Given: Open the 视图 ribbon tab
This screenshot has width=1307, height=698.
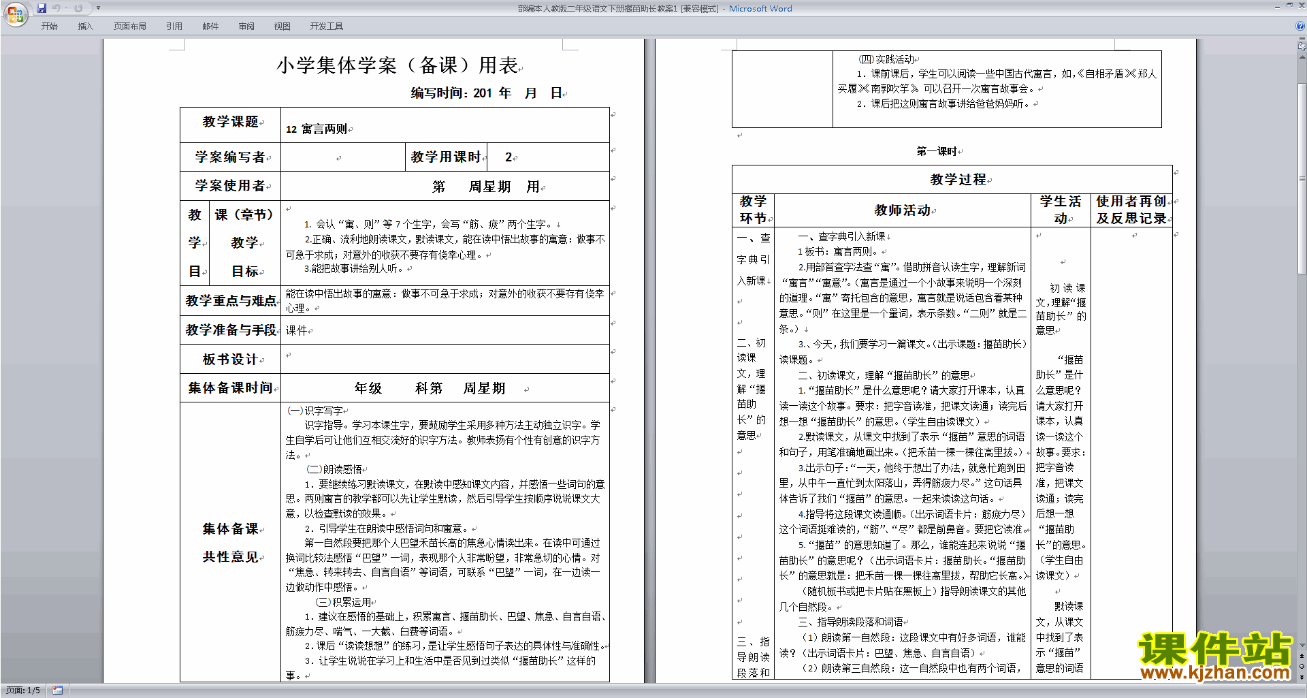Looking at the screenshot, I should point(282,27).
